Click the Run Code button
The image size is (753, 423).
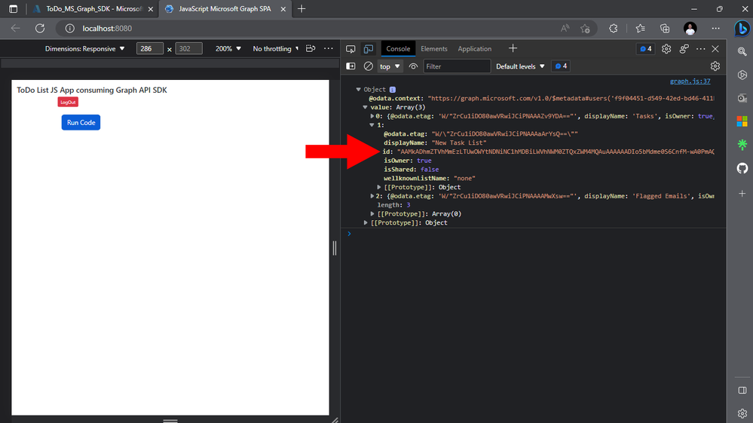click(81, 122)
